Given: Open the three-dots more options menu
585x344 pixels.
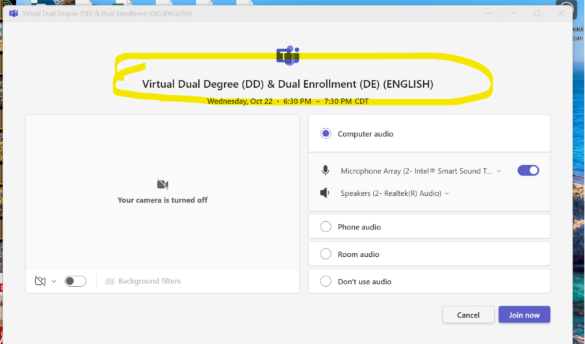Looking at the screenshot, I should 489,13.
